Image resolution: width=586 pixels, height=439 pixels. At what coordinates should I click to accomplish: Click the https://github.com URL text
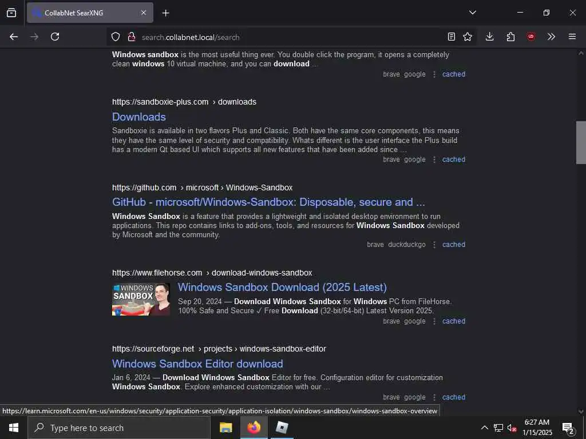click(x=144, y=187)
